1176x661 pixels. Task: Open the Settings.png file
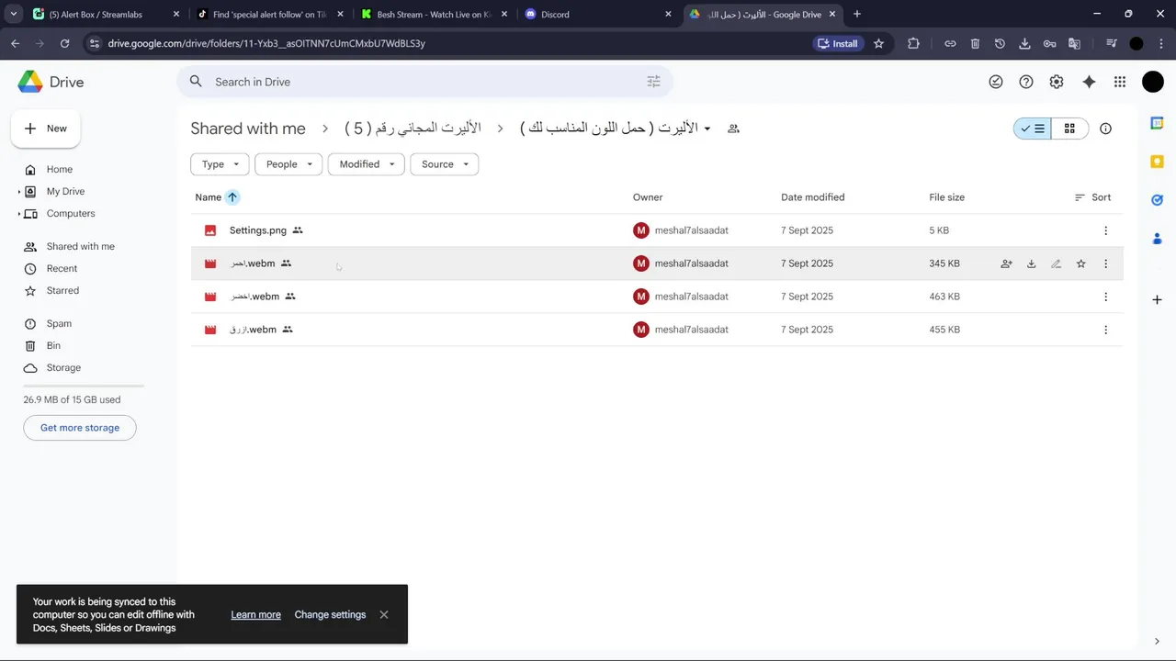[x=258, y=230]
